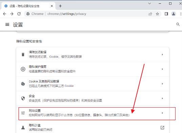Search settings with the magnifier icon
This screenshot has width=182, height=133.
coord(178,24)
